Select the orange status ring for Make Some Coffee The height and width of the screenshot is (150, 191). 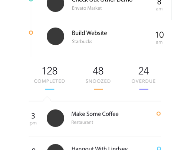(158, 114)
